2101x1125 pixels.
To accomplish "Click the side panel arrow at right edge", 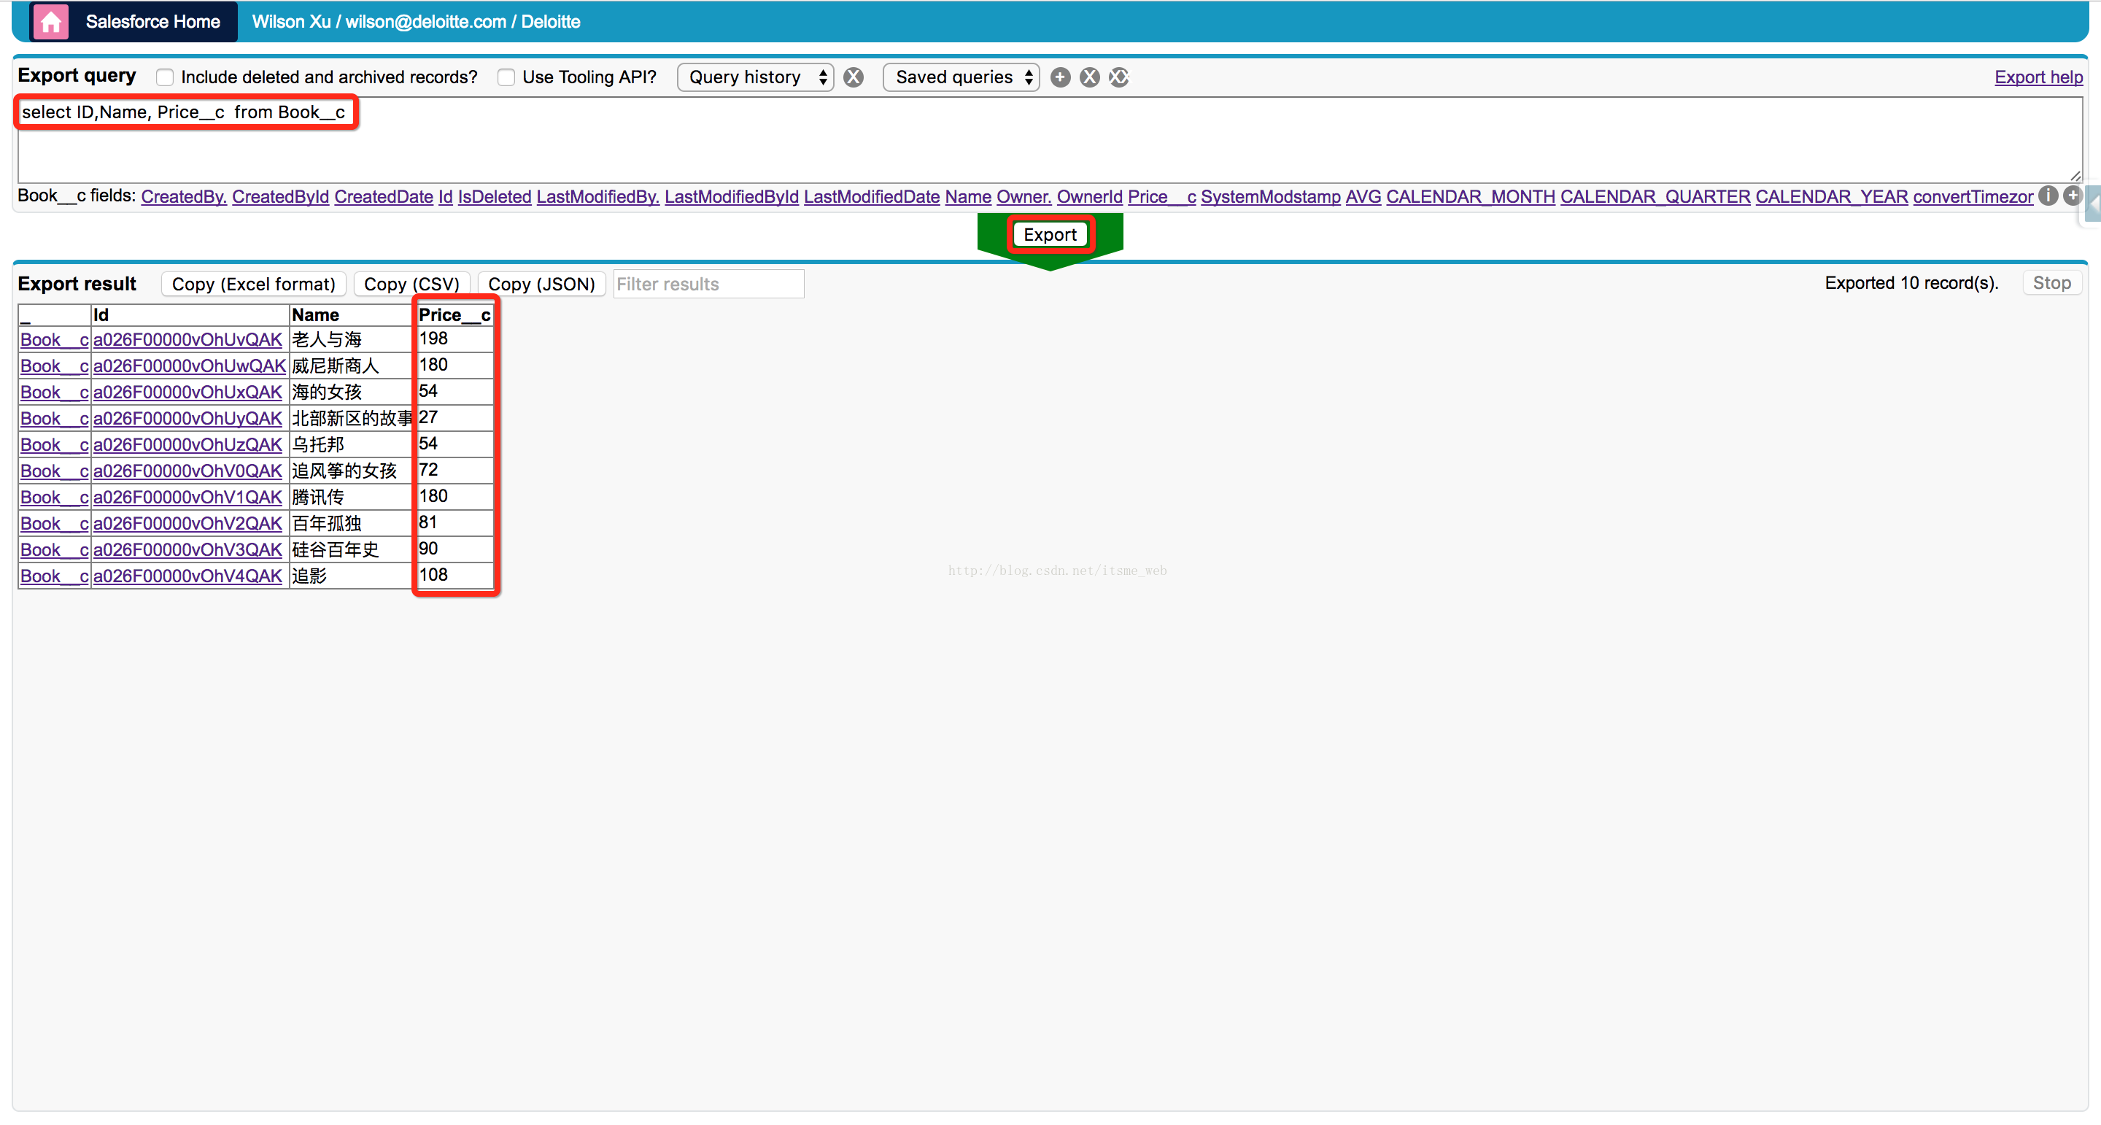I will coord(2093,206).
